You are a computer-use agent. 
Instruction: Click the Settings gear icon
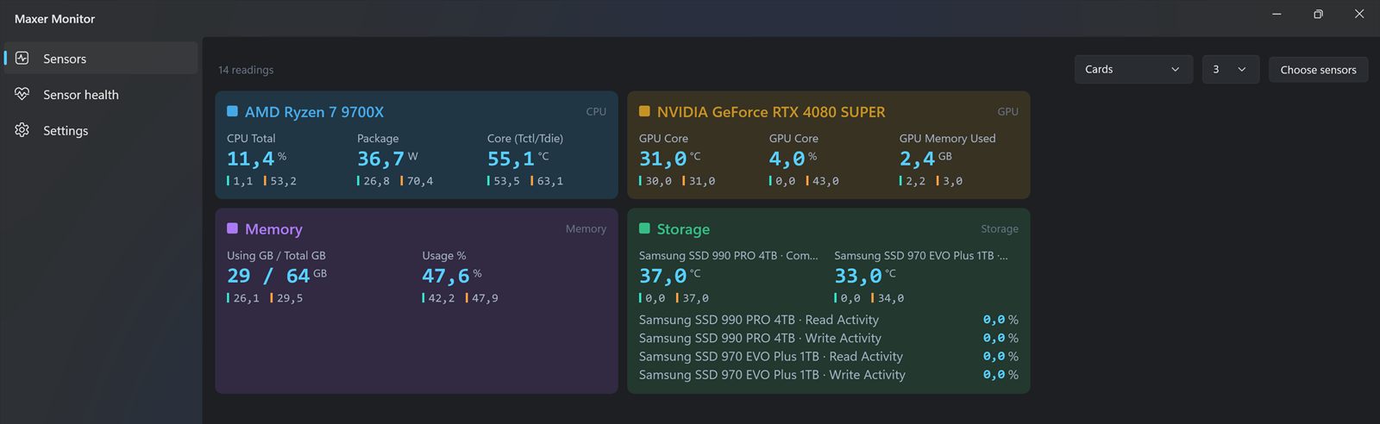(22, 130)
